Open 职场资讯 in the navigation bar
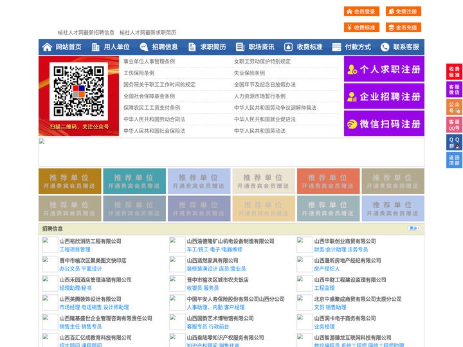 [261, 47]
